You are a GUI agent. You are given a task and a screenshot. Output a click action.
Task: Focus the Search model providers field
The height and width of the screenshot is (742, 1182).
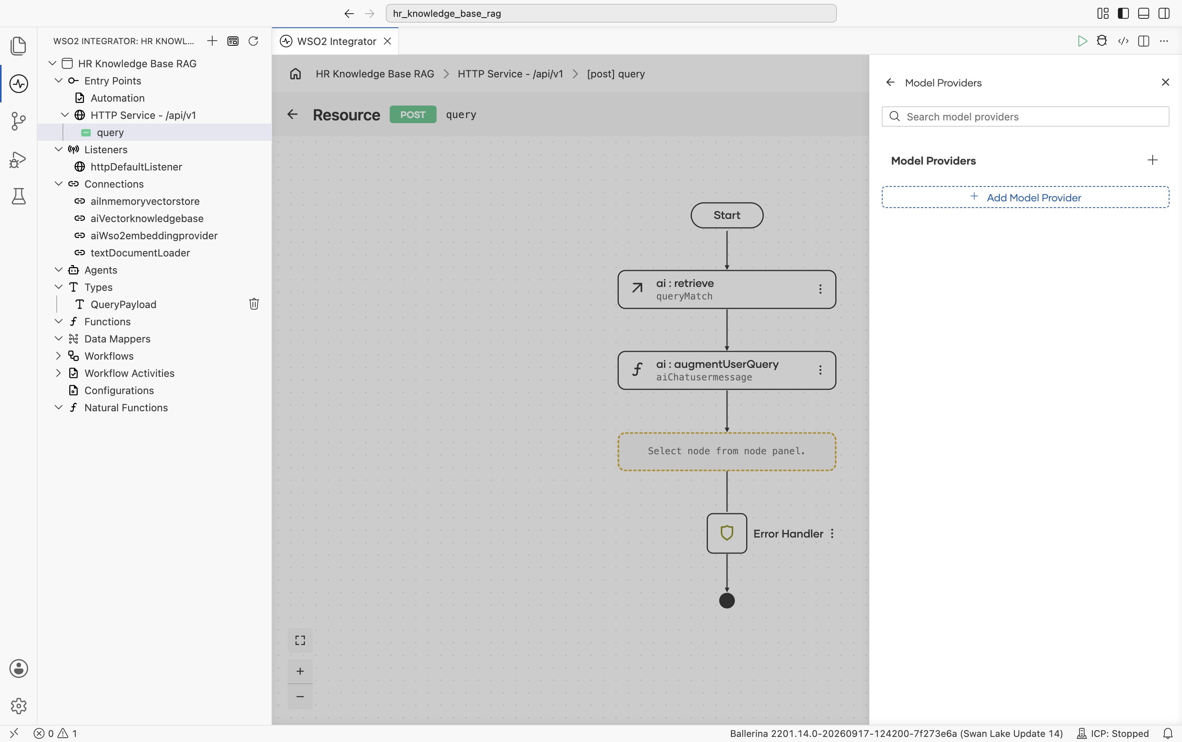(x=1025, y=117)
